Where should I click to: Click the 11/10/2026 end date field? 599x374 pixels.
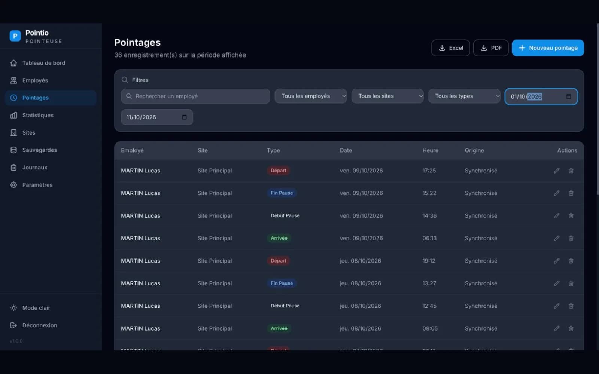[157, 117]
